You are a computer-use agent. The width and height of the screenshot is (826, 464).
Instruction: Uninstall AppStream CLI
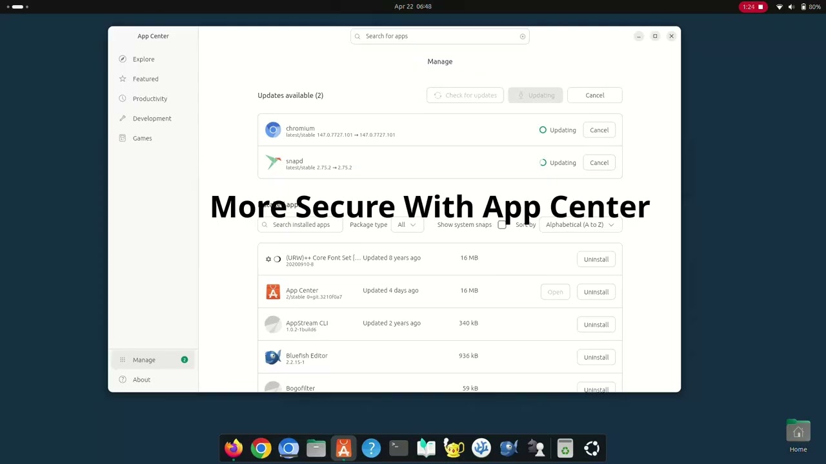596,325
